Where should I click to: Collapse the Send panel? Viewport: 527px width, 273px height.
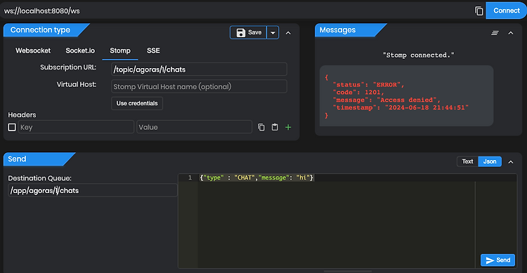(511, 162)
